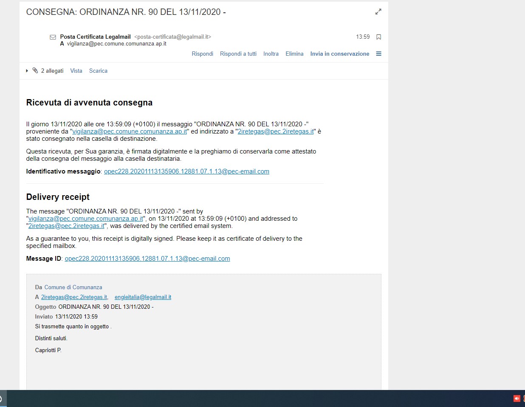Open the Identificativo messaggio opec228 link
Image resolution: width=525 pixels, height=407 pixels.
coord(186,171)
